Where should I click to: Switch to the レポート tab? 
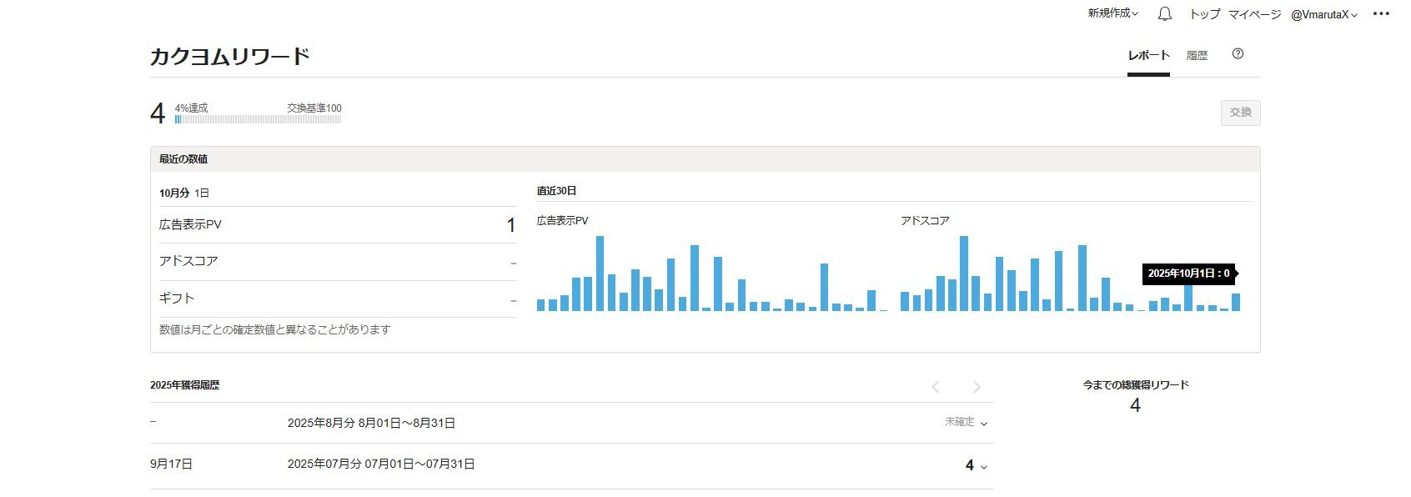tap(1148, 55)
